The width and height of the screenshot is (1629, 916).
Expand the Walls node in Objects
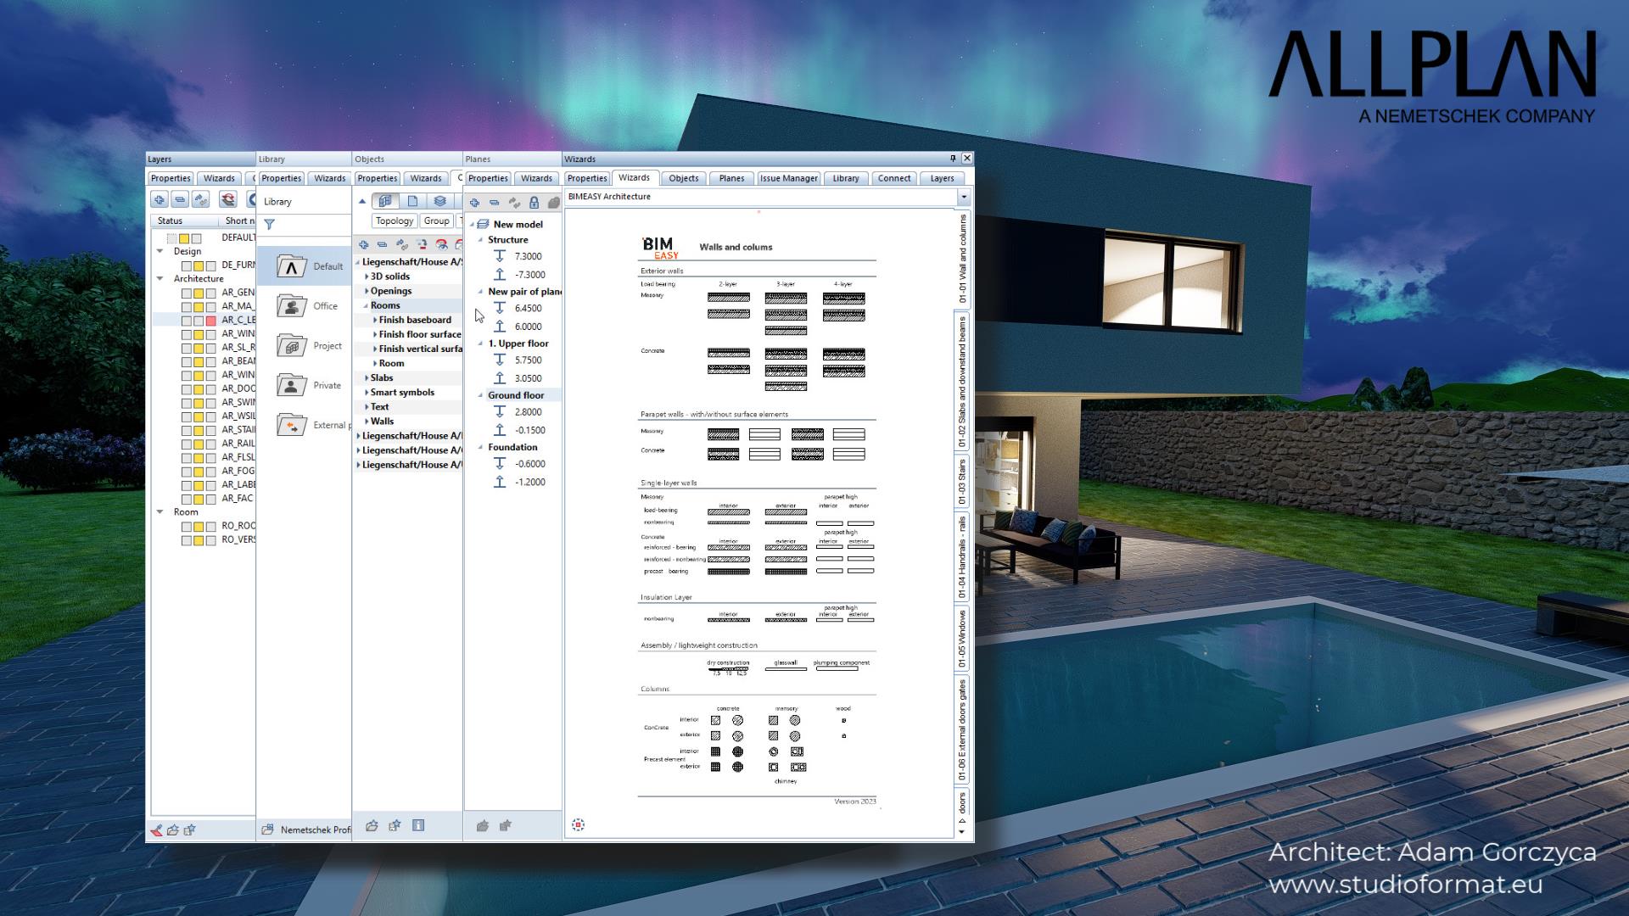tap(367, 422)
